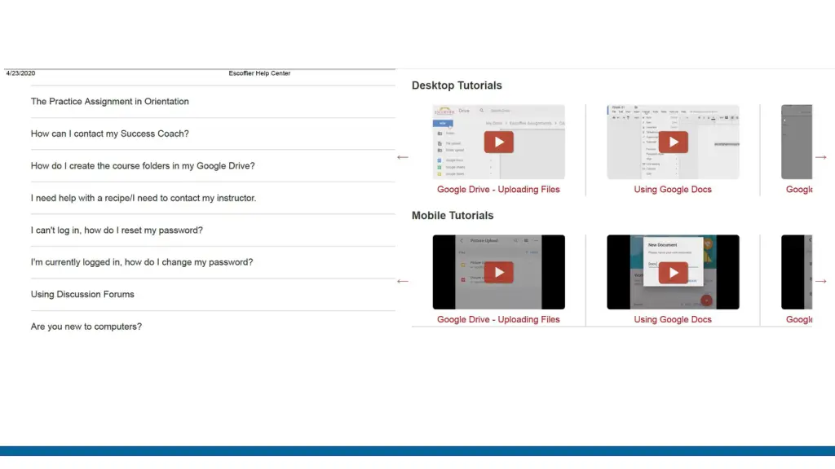Click the Desktop Tutorials heading
This screenshot has width=835, height=469.
pos(457,85)
